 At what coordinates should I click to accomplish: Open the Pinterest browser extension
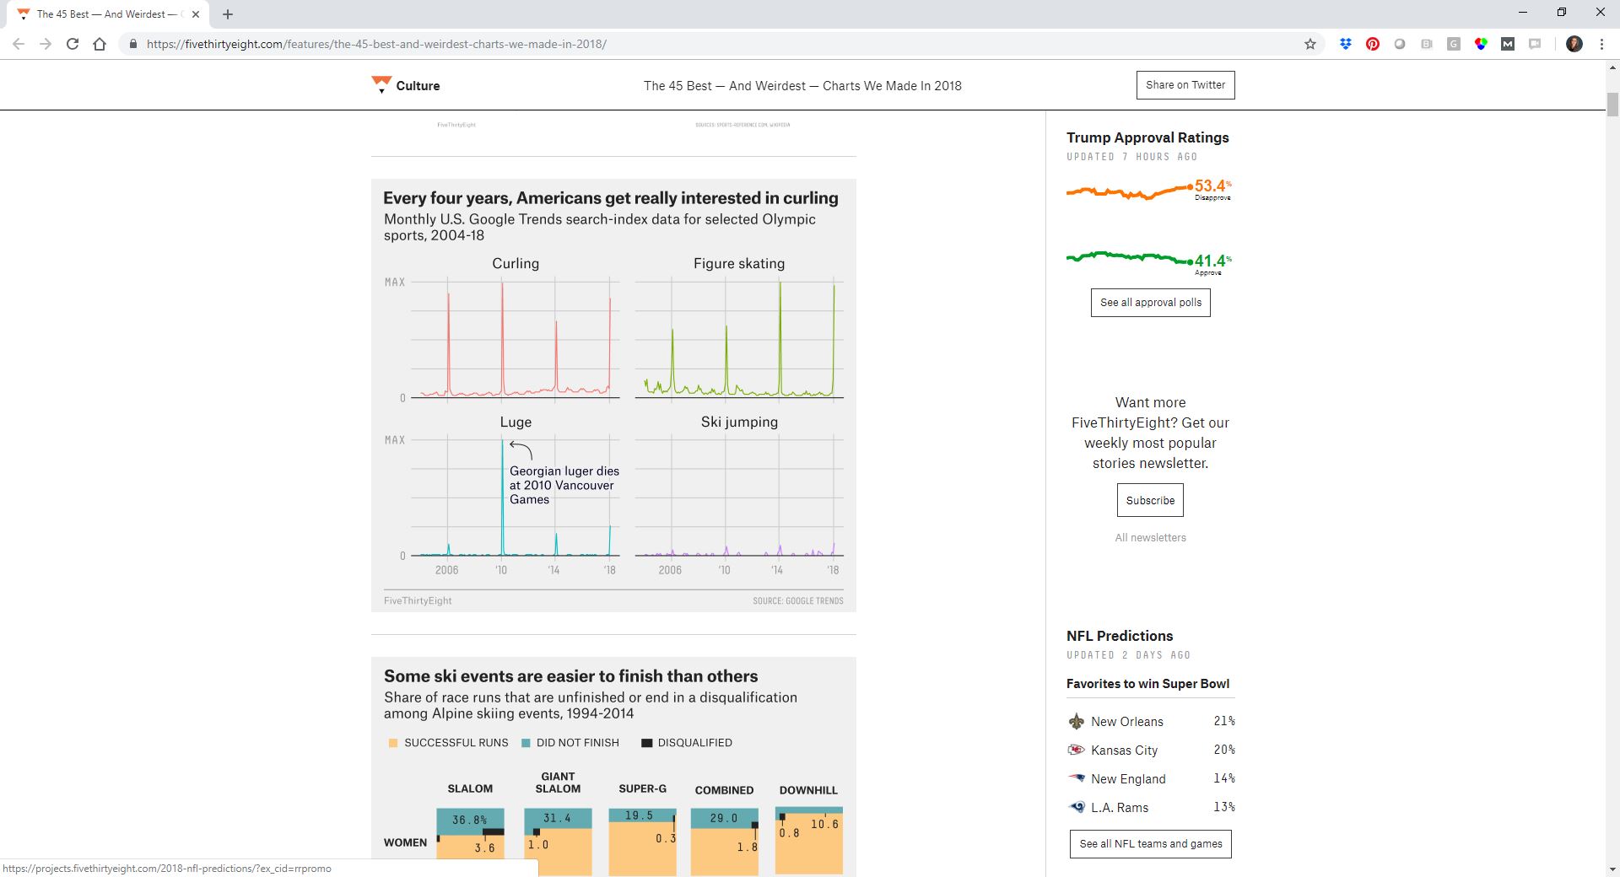pos(1373,44)
